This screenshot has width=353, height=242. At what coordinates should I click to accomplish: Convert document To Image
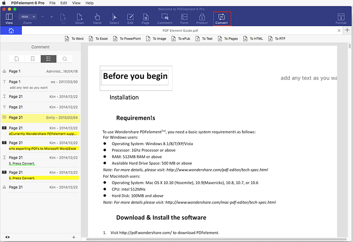point(156,39)
